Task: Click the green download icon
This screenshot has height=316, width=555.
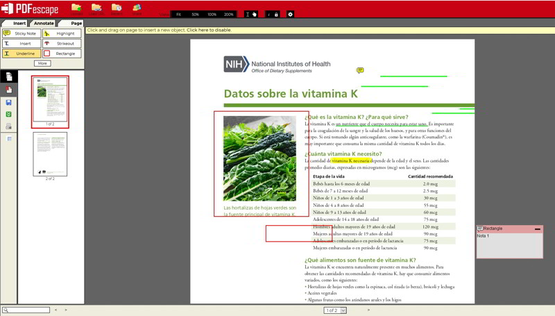Action: tap(9, 114)
